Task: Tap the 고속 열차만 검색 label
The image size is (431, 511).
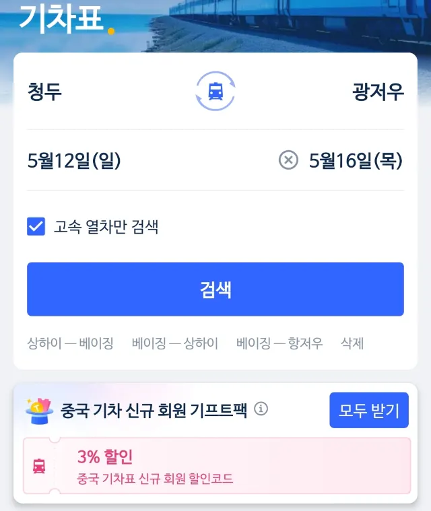Action: point(106,227)
